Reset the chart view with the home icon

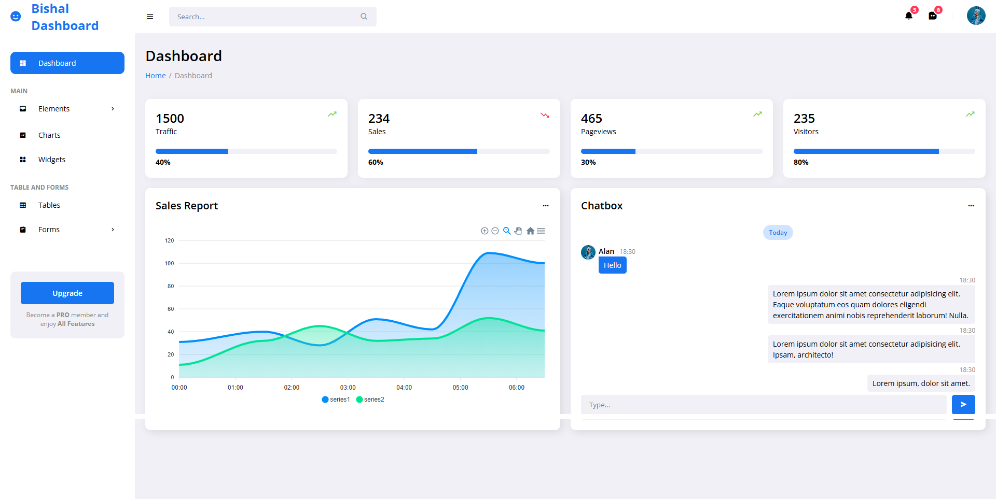pos(530,231)
